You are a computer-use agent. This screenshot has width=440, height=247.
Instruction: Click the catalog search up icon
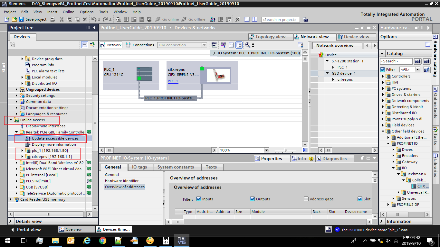[427, 61]
